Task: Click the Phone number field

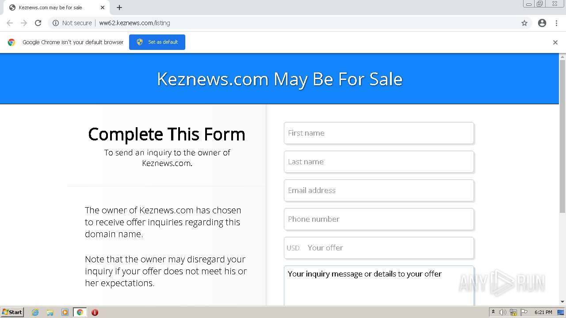Action: coord(379,219)
